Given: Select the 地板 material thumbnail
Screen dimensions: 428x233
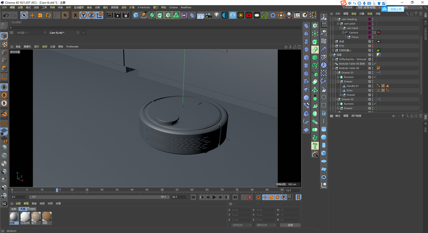Looking at the screenshot, I should 47,218.
